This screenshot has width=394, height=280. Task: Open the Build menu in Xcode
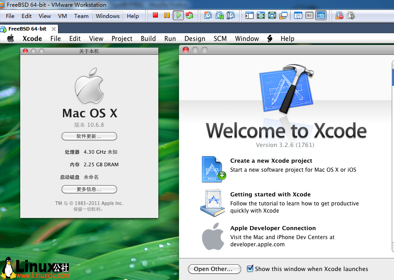[x=148, y=39]
